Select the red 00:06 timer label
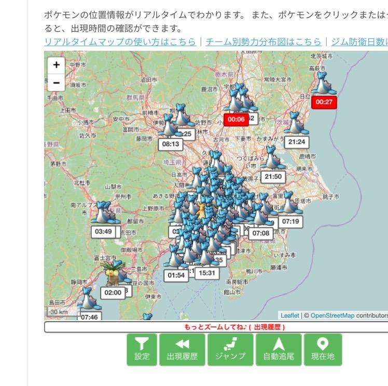The height and width of the screenshot is (386, 388). coord(236,119)
